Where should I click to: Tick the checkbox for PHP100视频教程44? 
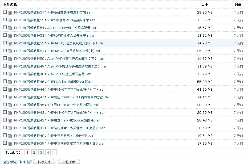(x=5, y=89)
